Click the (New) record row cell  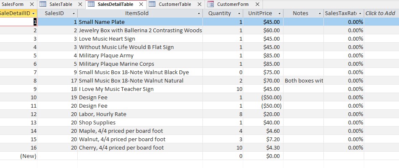click(19, 156)
